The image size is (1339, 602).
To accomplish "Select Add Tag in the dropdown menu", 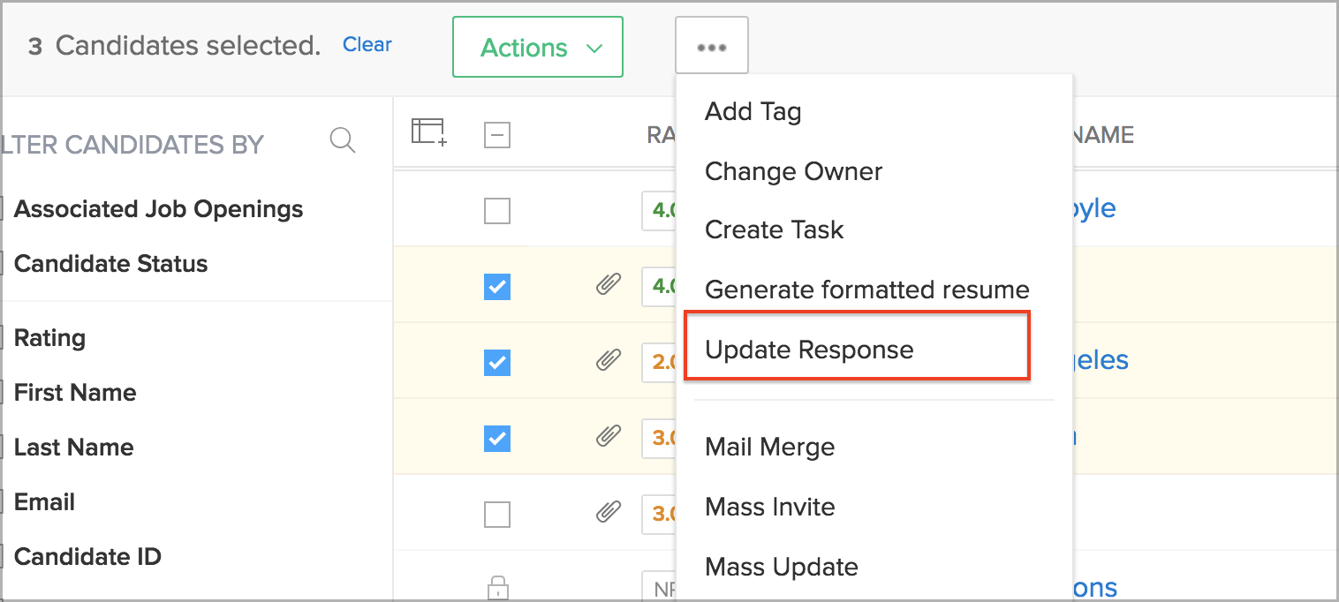I will [x=753, y=111].
